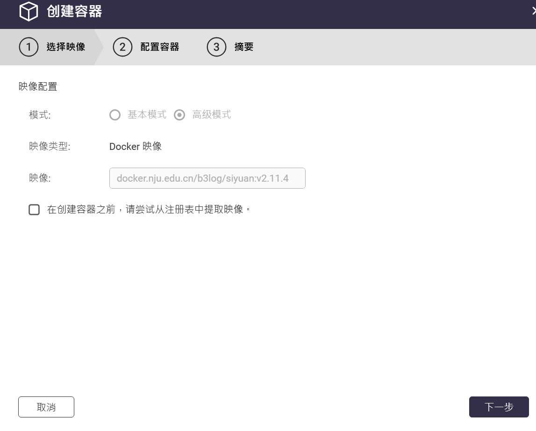Go to step 1 选择映像

pyautogui.click(x=52, y=47)
